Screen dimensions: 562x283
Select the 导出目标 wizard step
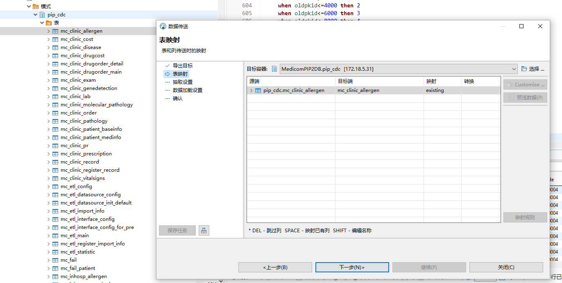(x=182, y=66)
